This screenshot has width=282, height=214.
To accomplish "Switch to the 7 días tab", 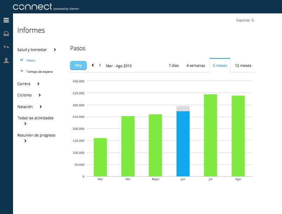I will pyautogui.click(x=174, y=65).
